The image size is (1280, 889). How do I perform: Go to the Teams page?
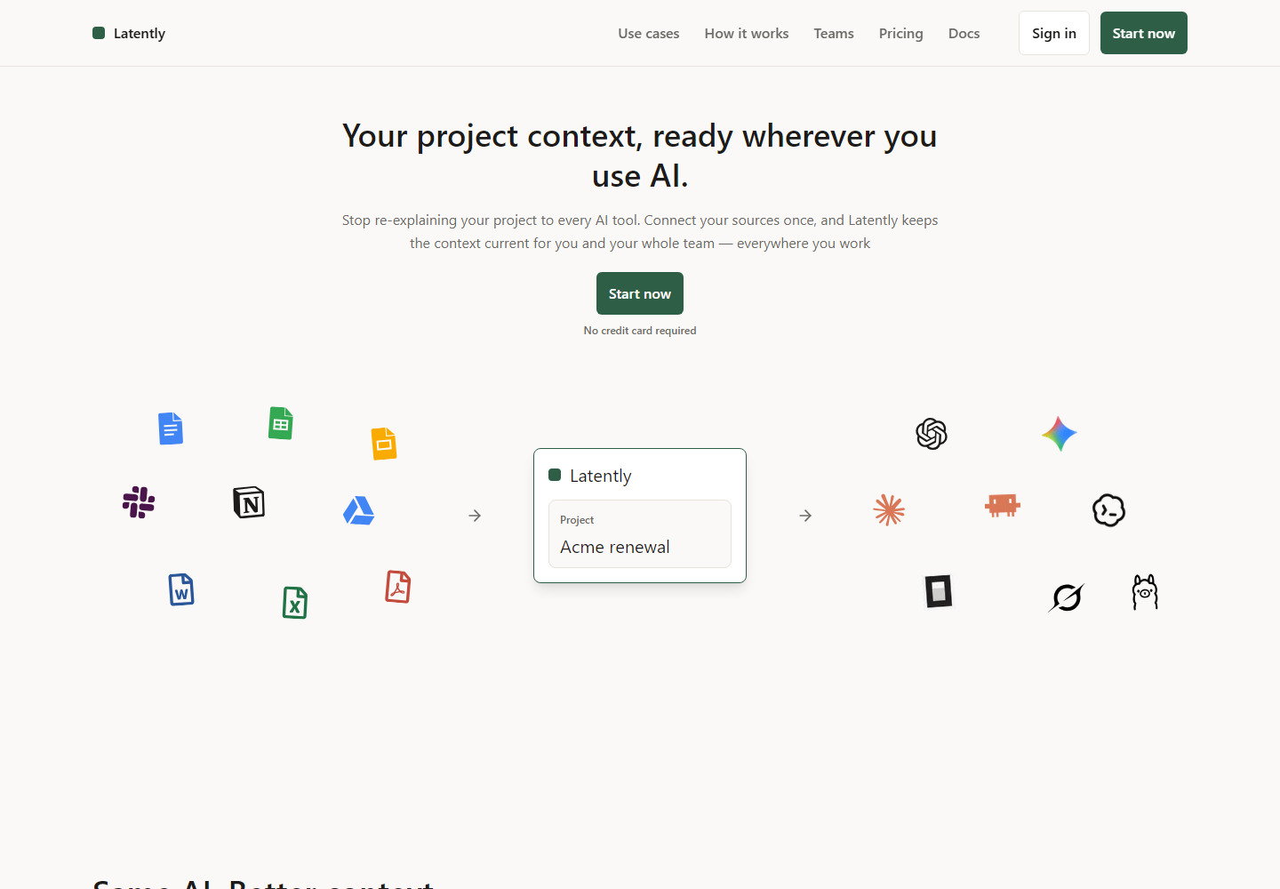click(834, 33)
